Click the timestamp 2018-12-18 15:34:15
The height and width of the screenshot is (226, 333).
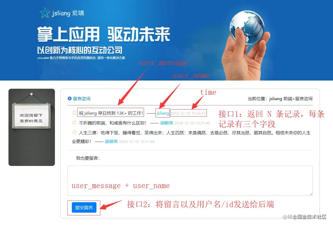click(x=188, y=113)
